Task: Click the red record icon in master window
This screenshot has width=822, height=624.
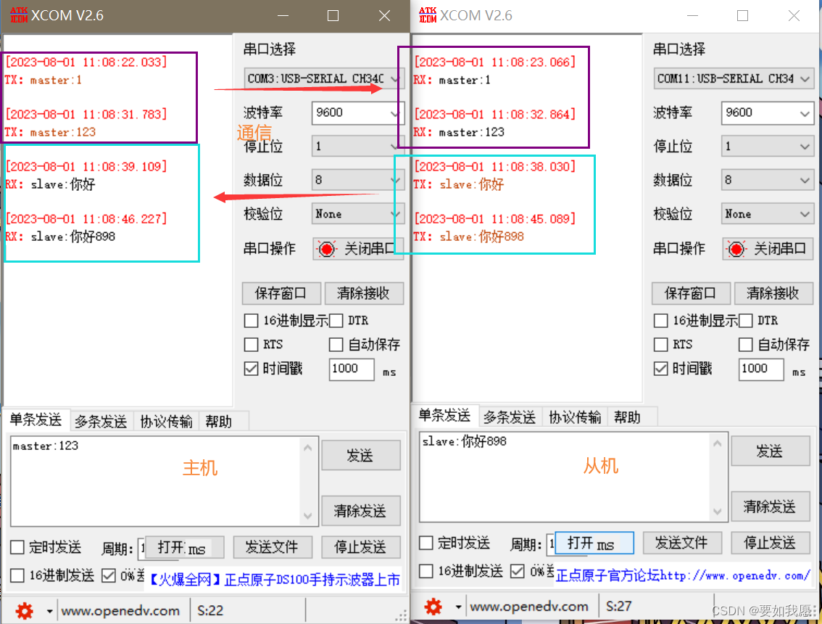Action: tap(326, 249)
